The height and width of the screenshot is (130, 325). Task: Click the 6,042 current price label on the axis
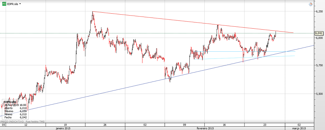tap(319, 33)
